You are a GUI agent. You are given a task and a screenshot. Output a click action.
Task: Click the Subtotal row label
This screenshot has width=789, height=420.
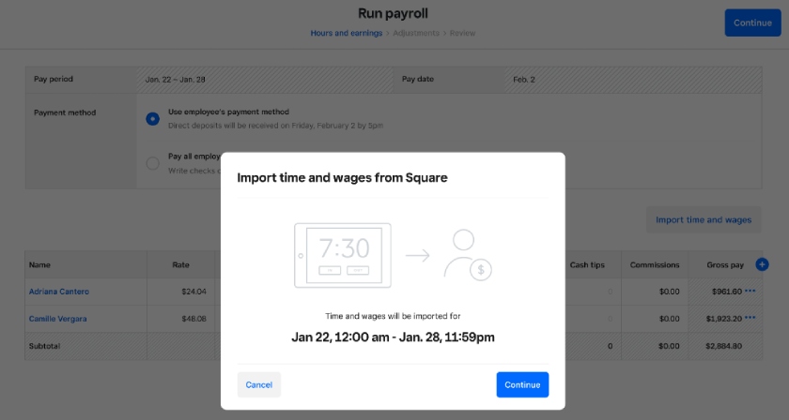tap(44, 346)
